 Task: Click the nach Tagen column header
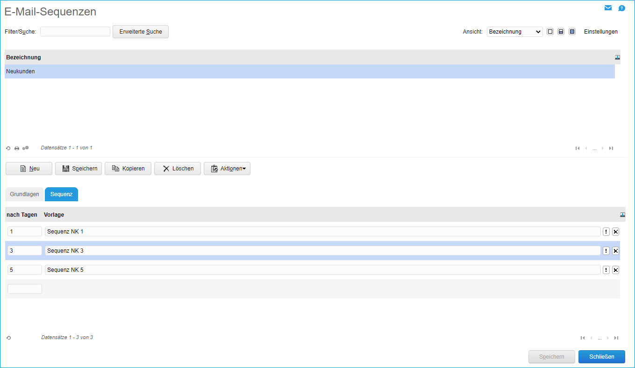pyautogui.click(x=22, y=215)
